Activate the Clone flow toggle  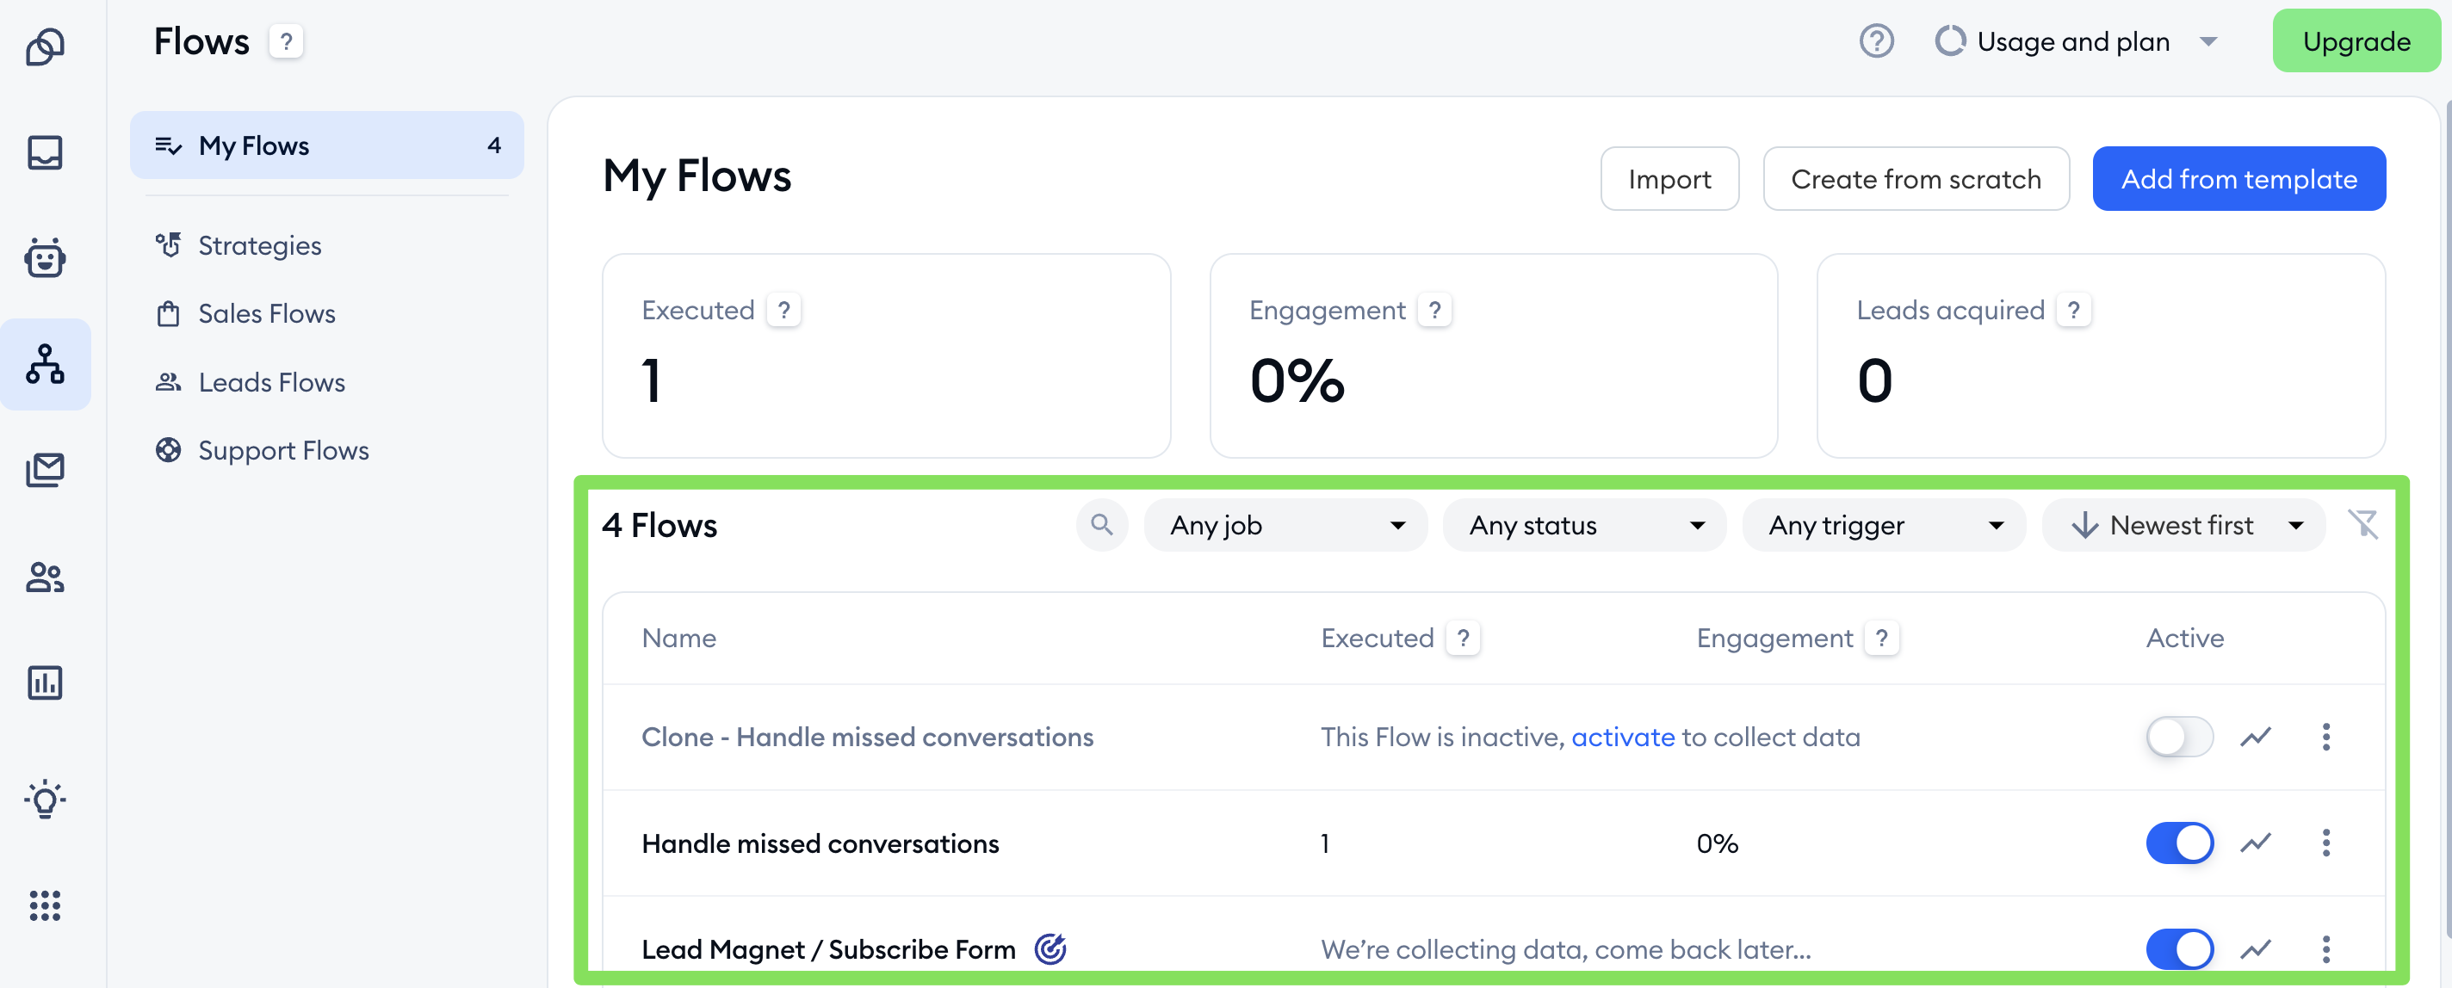[2179, 737]
